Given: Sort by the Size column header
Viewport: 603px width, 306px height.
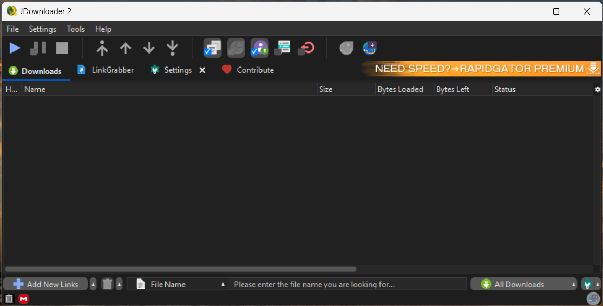Looking at the screenshot, I should pyautogui.click(x=346, y=89).
